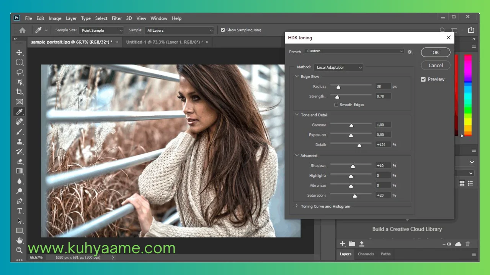Select the Pen tool
The width and height of the screenshot is (490, 275).
coord(20,201)
